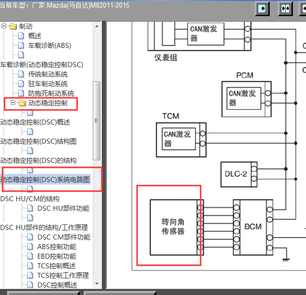This screenshot has width=306, height=295.
Task: Select the 制动 folder icon
Action: click(13, 26)
